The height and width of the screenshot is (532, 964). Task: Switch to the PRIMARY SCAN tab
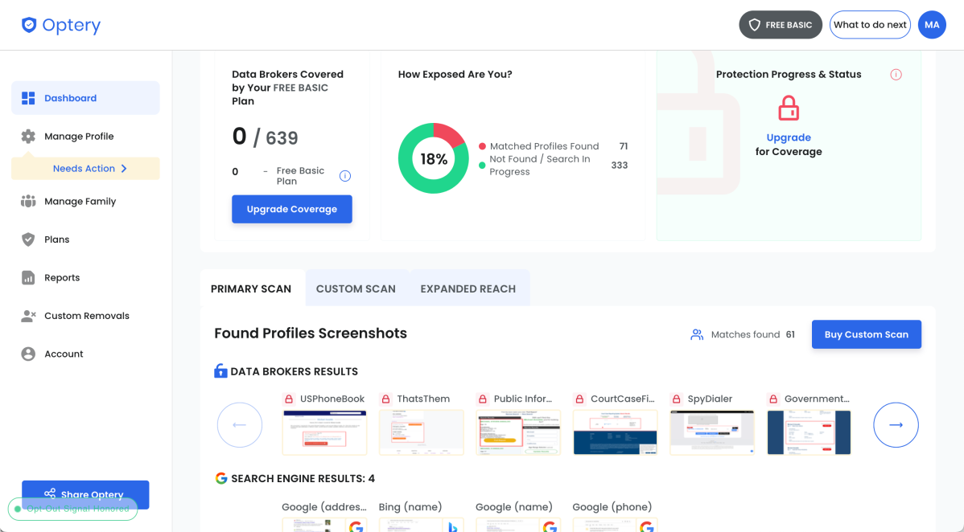click(251, 289)
